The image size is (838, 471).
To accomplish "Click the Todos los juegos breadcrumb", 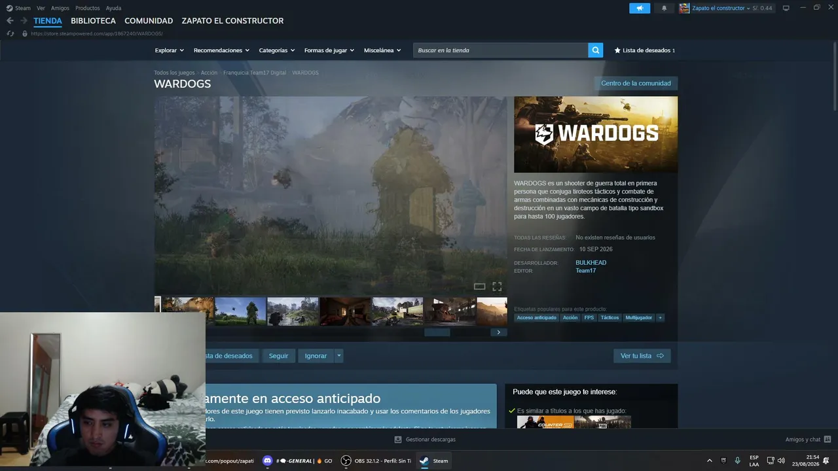I will (x=174, y=73).
